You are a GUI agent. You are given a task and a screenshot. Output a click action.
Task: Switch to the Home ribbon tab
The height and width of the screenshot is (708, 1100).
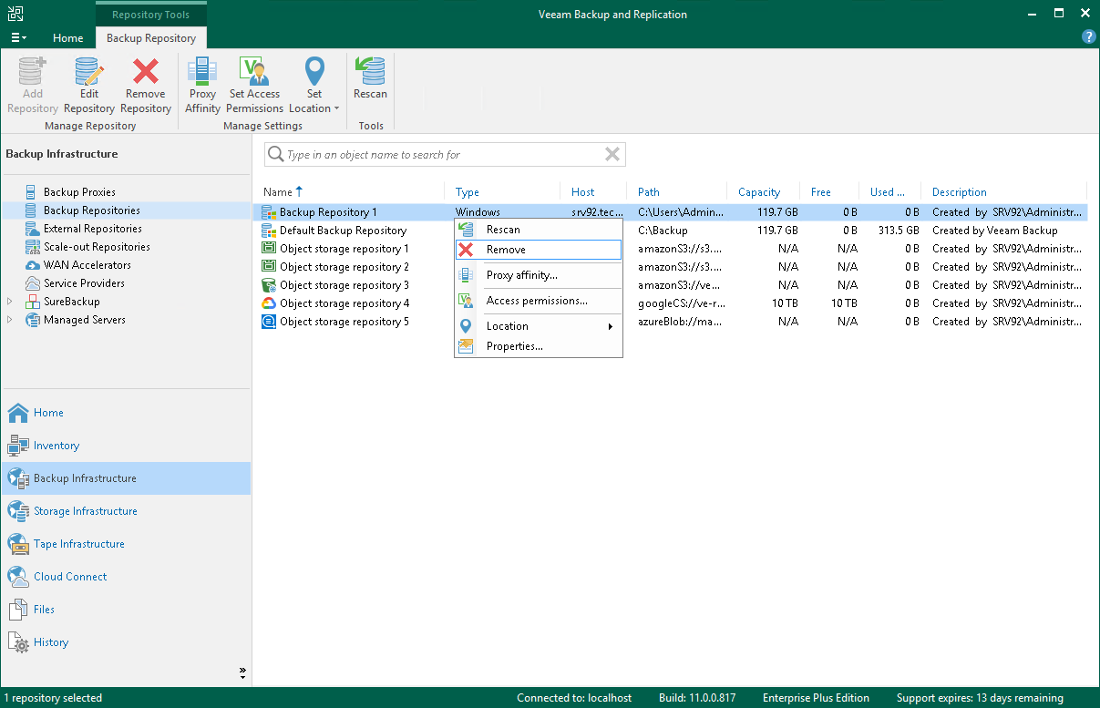tap(67, 38)
